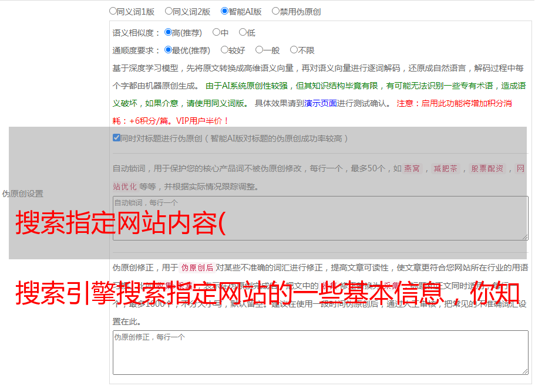
Task: Click the 股票配资 example keyword
Action: (487, 168)
